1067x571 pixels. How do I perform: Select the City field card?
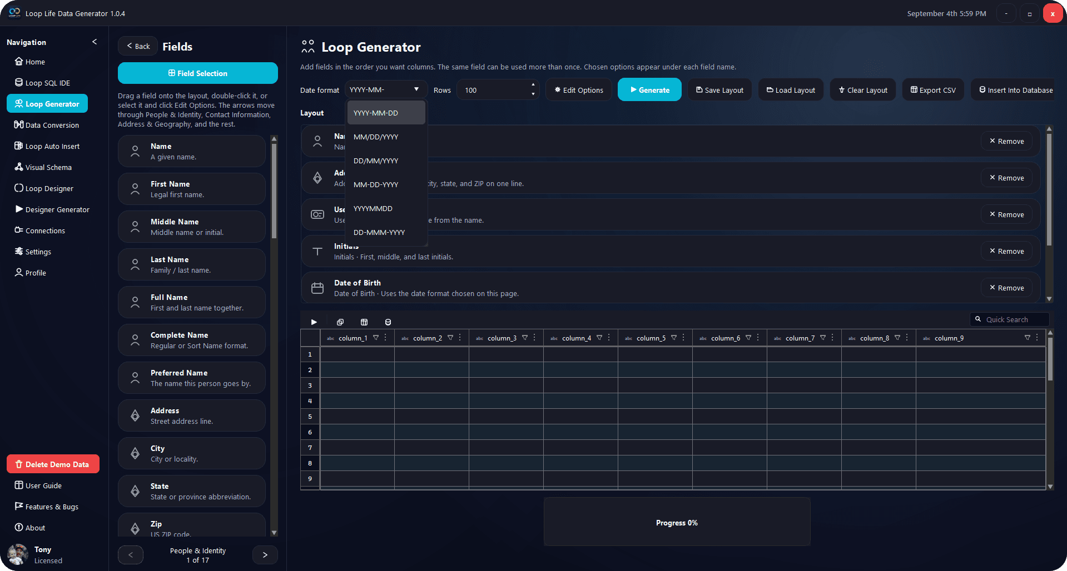pos(191,453)
